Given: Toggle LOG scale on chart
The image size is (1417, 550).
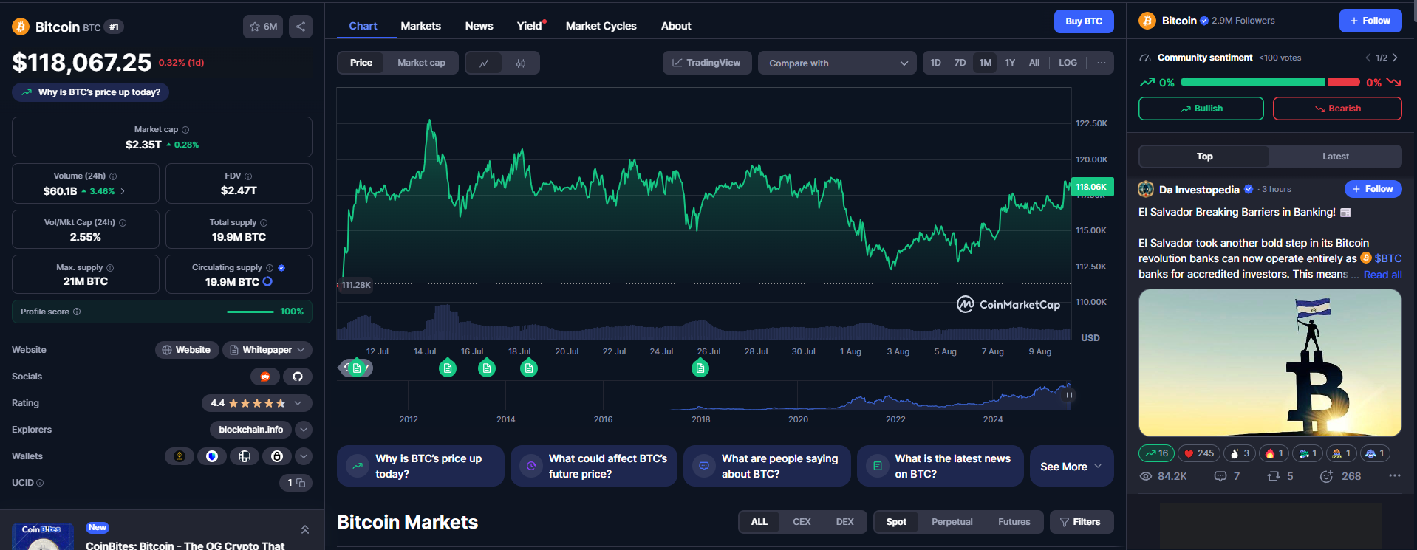Looking at the screenshot, I should coord(1068,63).
